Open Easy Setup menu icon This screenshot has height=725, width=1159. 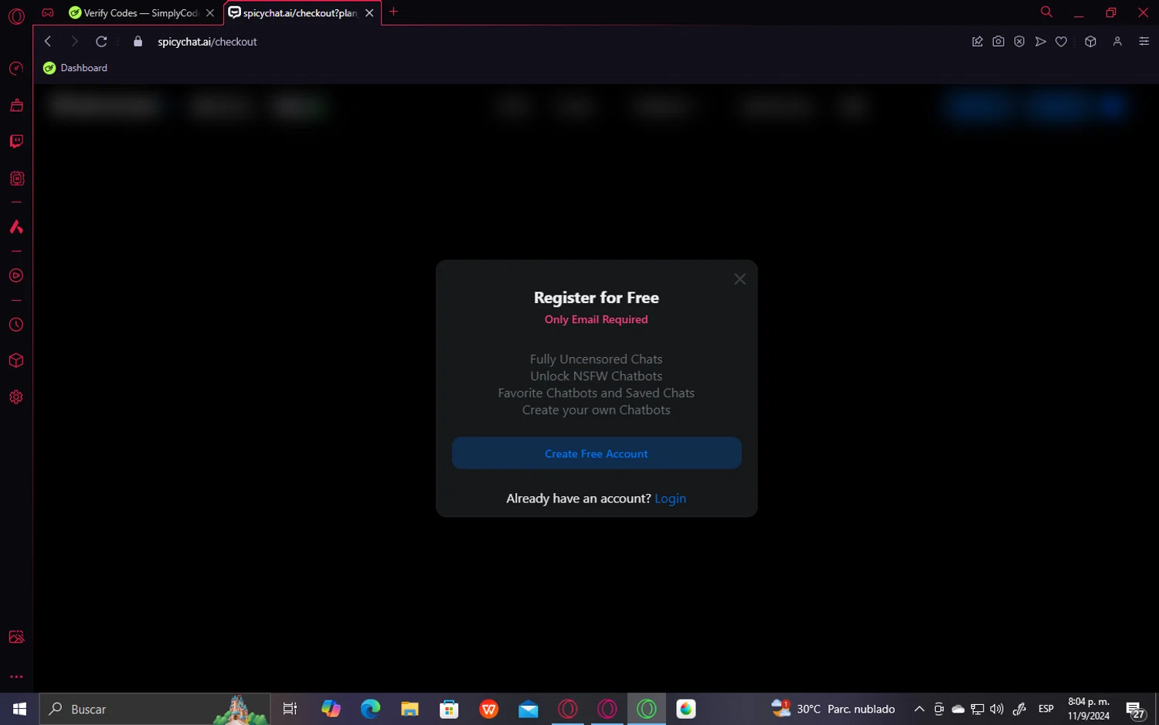click(x=1144, y=42)
